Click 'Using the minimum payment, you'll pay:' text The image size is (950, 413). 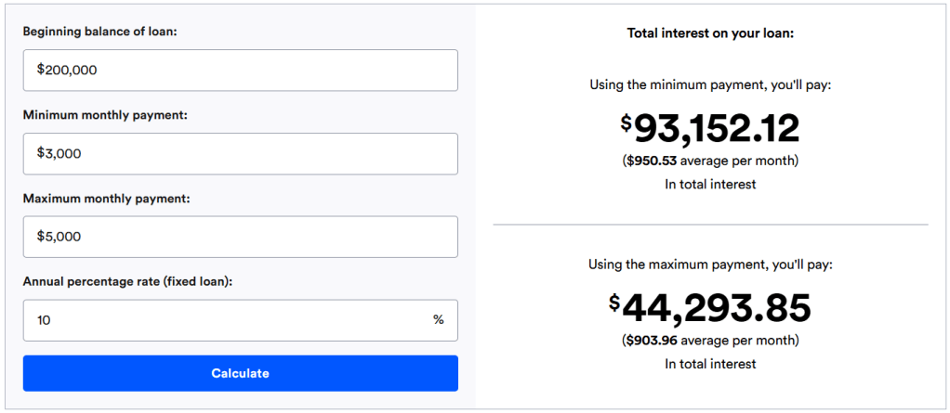coord(710,84)
